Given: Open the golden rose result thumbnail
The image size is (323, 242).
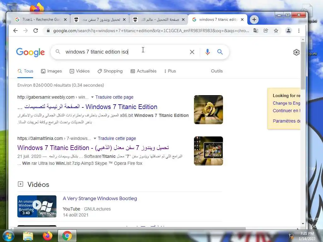Looking at the screenshot, I should 208,110.
